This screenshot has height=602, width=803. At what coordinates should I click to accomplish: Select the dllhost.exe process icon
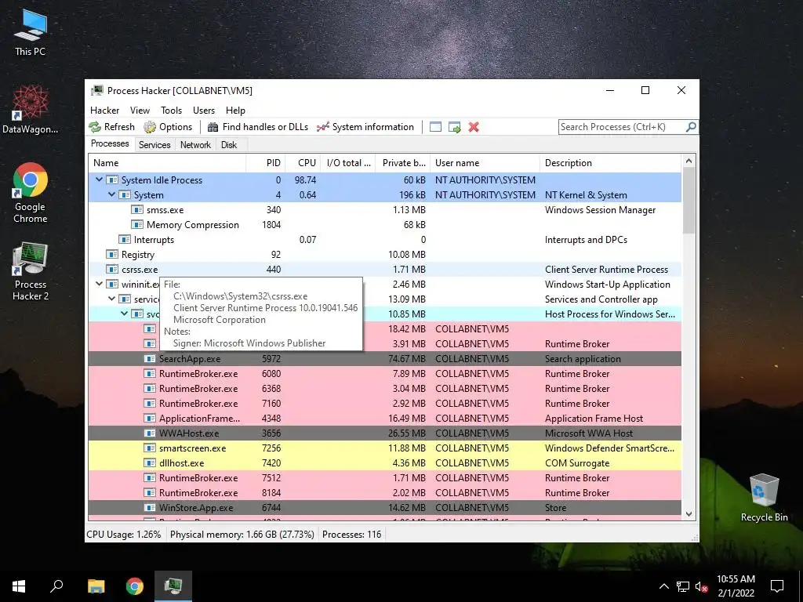150,462
